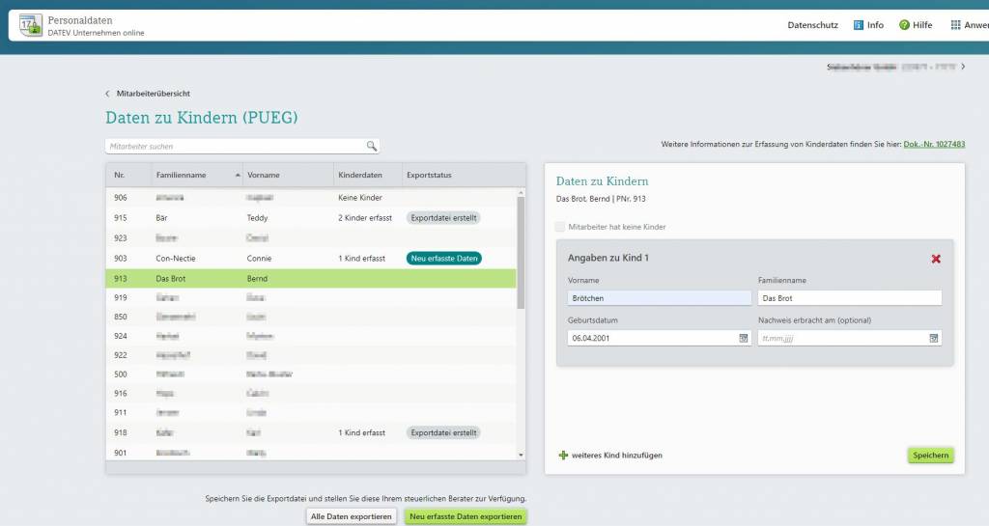The width and height of the screenshot is (989, 526).
Task: Open calendar picker for Nachweis erbracht am
Action: (934, 338)
